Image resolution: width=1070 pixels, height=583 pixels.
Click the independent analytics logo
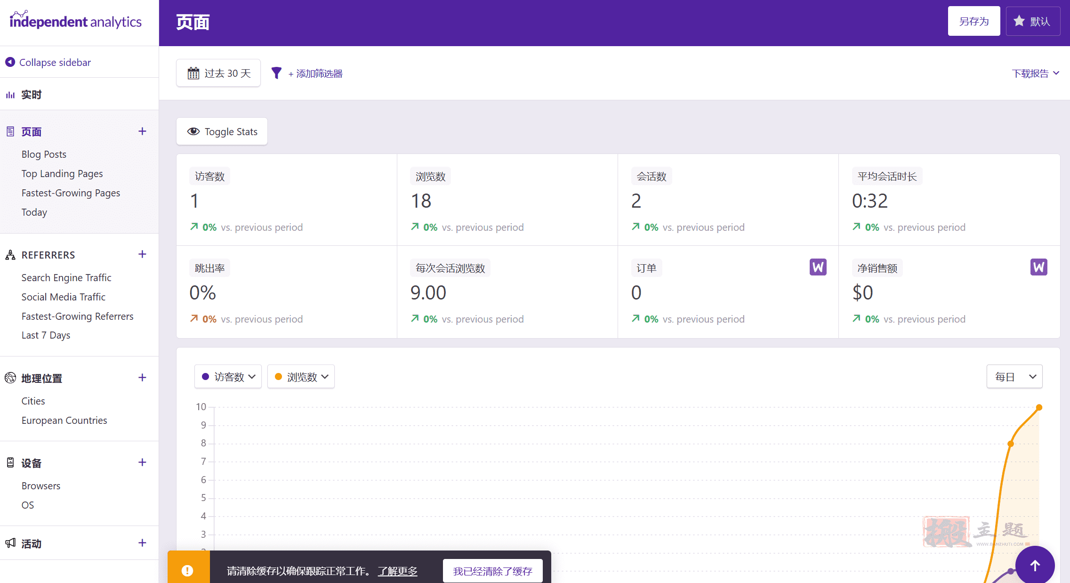(75, 20)
